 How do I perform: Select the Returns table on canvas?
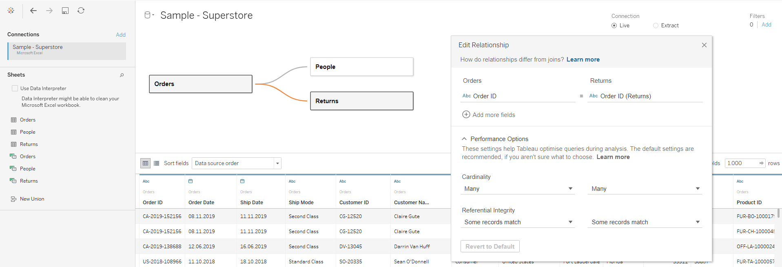coord(362,101)
